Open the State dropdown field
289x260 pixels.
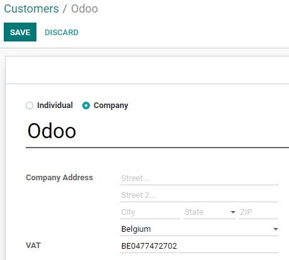[209, 212]
